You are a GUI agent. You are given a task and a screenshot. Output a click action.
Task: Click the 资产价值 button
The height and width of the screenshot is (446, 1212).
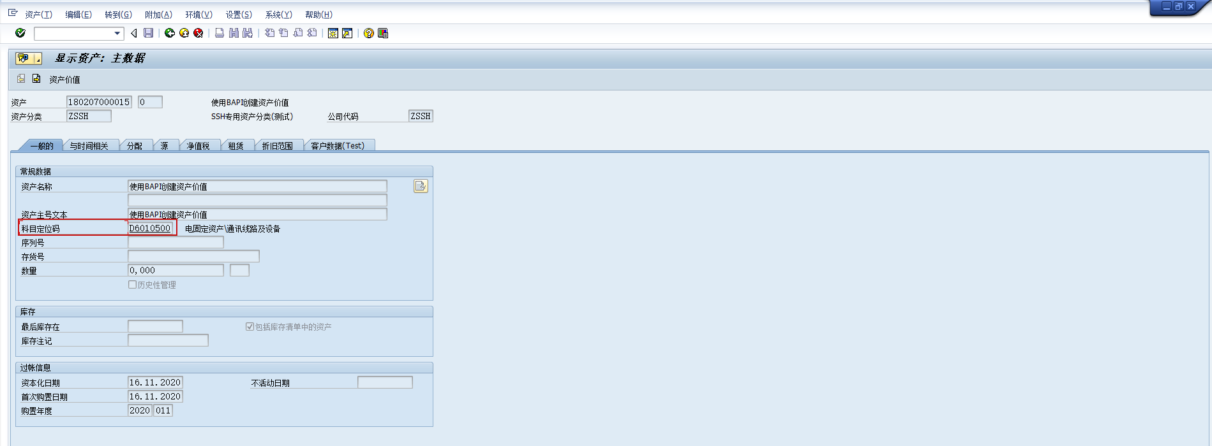[x=64, y=80]
